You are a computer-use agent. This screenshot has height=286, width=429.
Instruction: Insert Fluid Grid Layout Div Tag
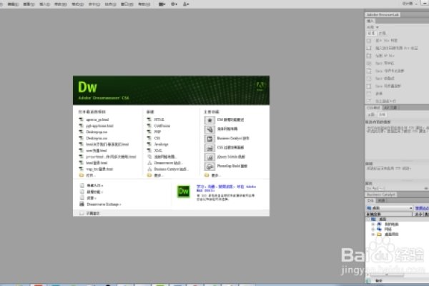pyautogui.click(x=396, y=48)
